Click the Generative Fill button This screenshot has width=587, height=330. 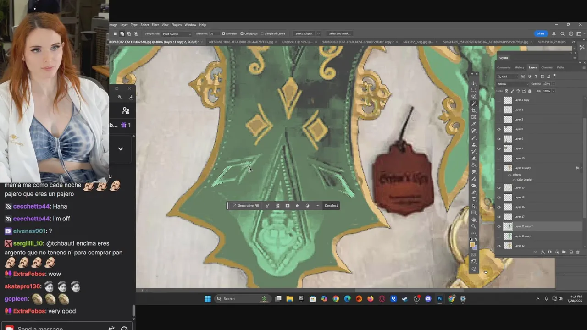[245, 206]
